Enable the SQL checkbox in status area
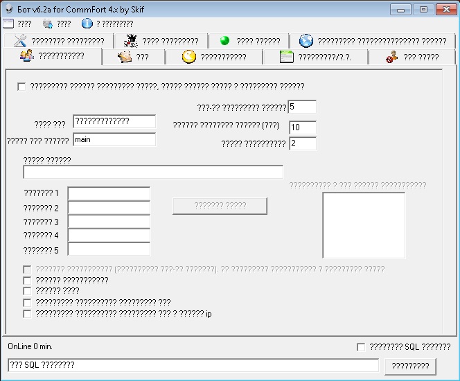The height and width of the screenshot is (381, 460). point(360,346)
